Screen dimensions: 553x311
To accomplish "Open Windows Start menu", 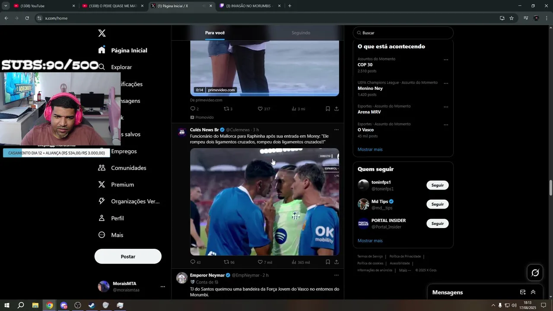I will pyautogui.click(x=6, y=305).
